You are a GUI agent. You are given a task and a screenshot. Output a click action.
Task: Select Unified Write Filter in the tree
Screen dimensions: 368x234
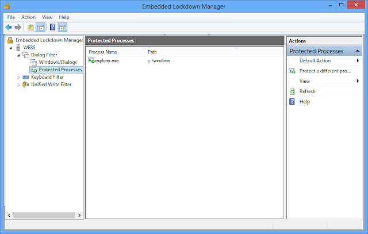pos(51,85)
